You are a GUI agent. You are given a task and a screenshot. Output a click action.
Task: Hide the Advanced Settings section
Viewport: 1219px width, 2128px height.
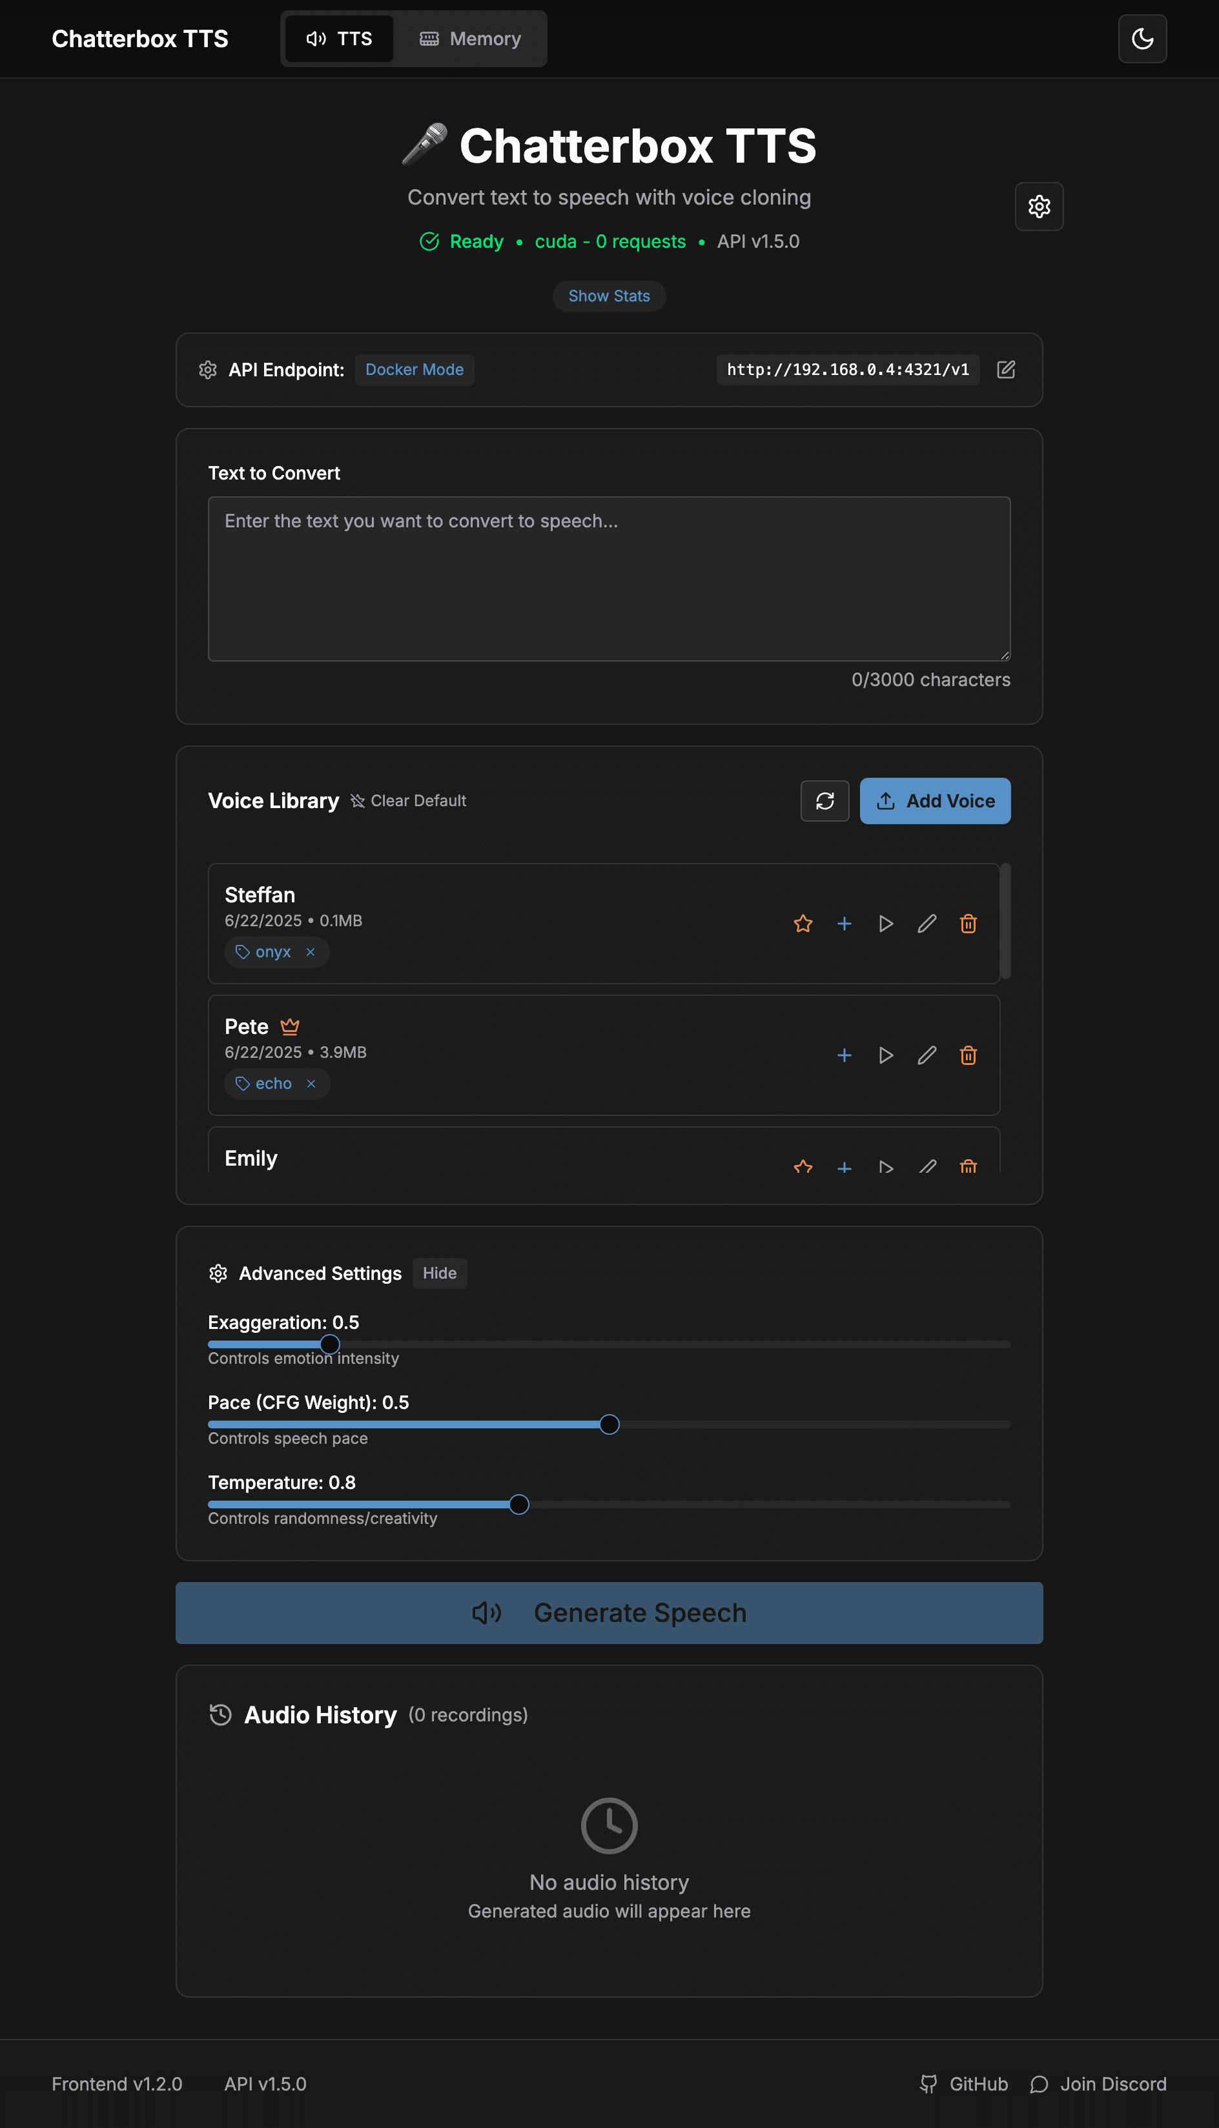[438, 1273]
